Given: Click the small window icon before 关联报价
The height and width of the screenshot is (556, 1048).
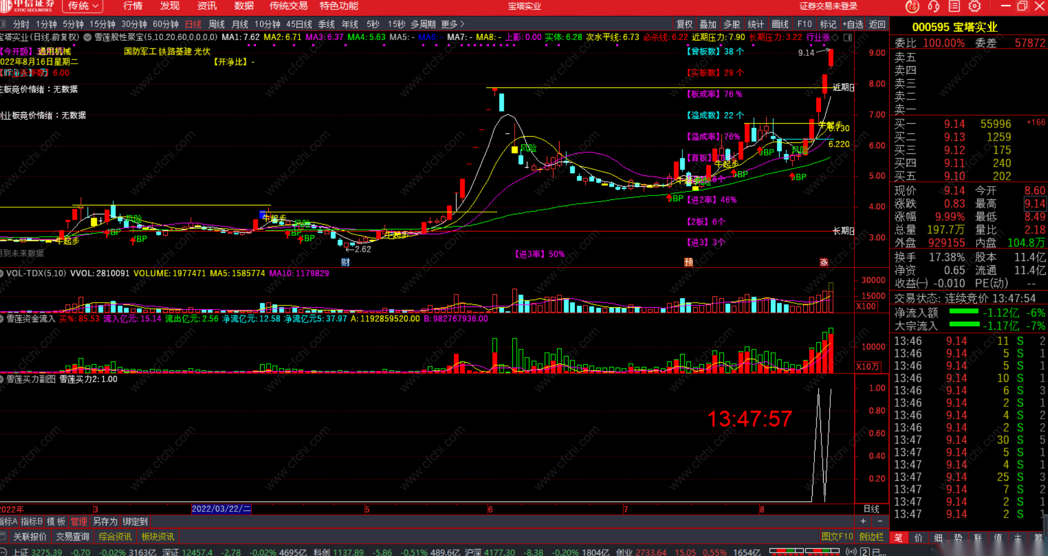Looking at the screenshot, I should (3, 536).
